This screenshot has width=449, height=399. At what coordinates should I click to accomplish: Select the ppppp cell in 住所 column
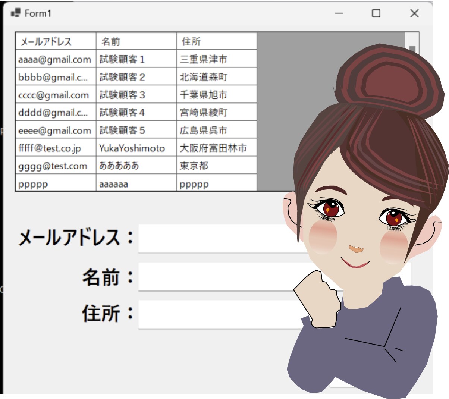pos(217,183)
